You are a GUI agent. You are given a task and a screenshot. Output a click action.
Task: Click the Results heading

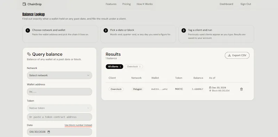[113, 54]
